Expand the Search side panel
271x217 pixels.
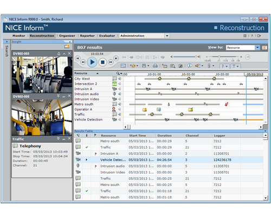(x=7, y=42)
